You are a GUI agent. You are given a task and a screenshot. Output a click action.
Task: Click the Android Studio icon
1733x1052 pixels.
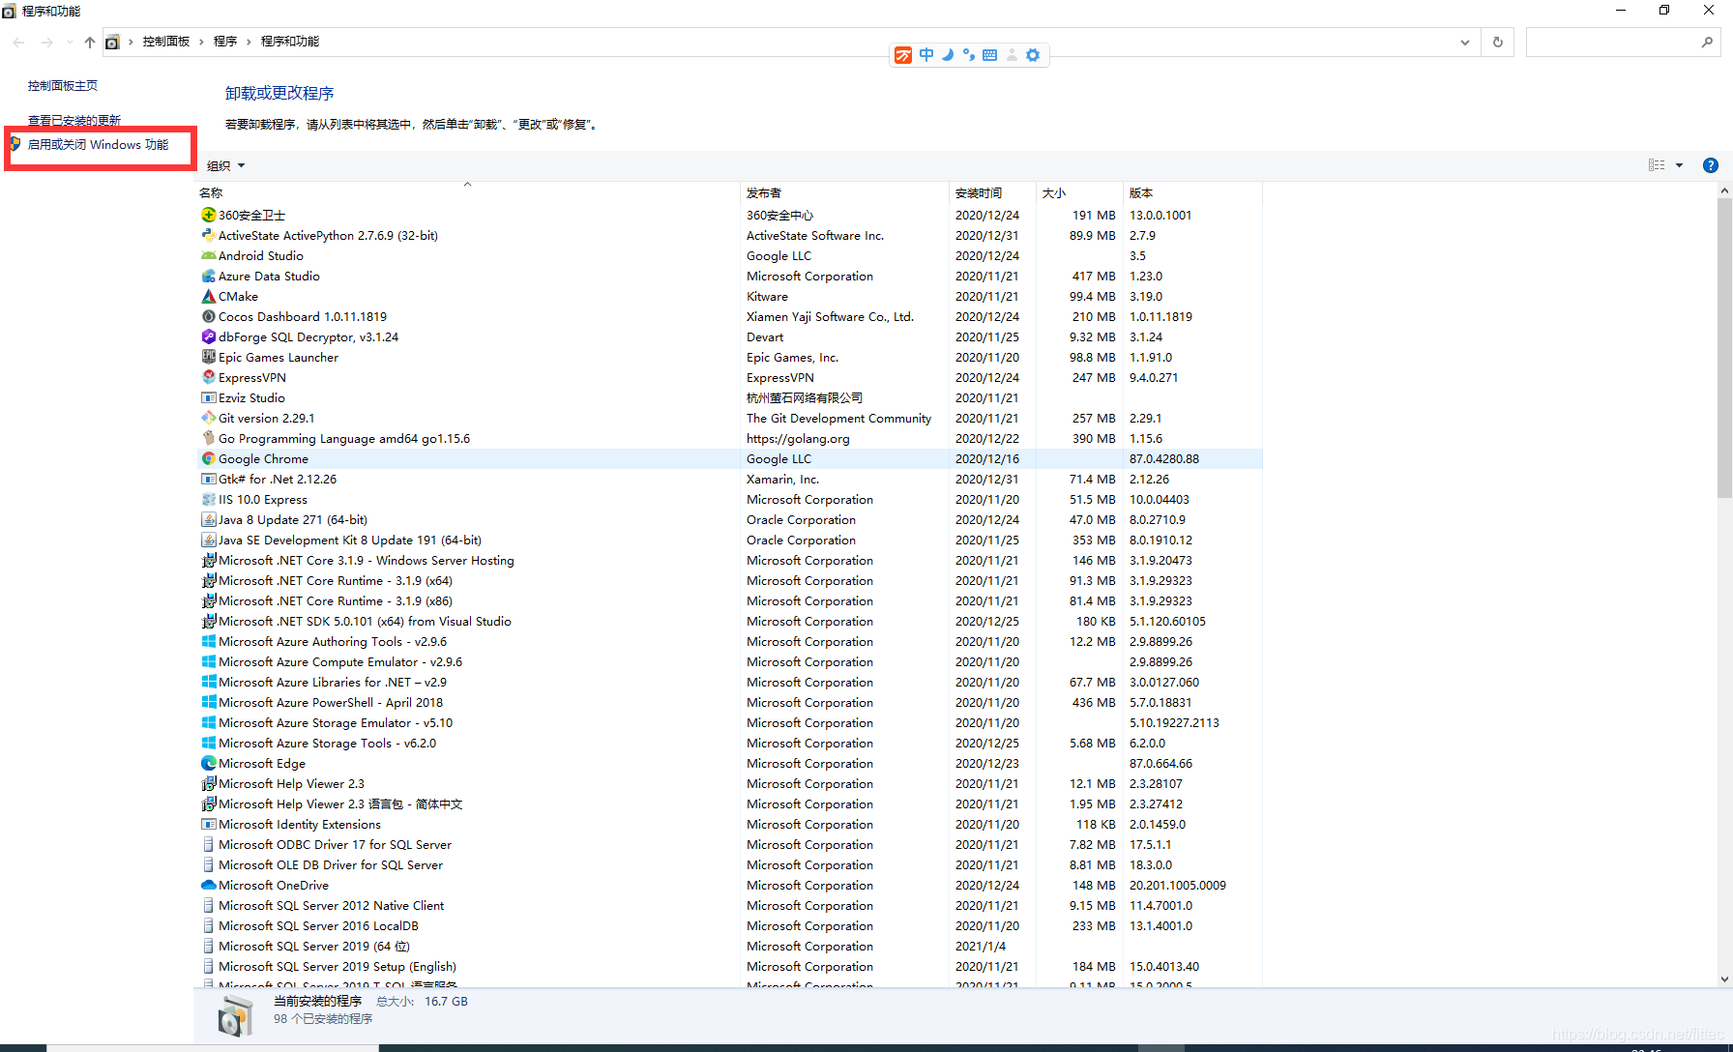[x=208, y=255]
